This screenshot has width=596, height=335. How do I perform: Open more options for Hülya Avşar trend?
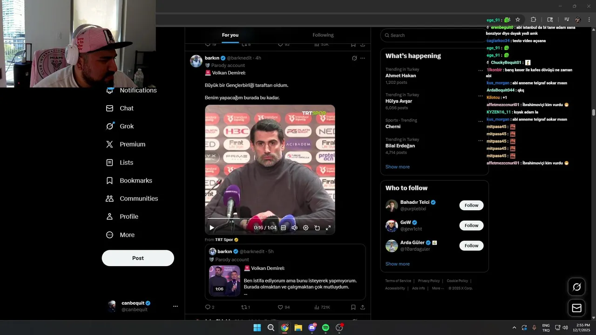481,96
